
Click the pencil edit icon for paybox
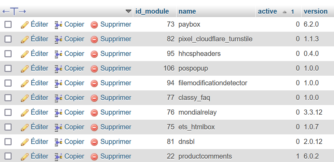pyautogui.click(x=25, y=25)
